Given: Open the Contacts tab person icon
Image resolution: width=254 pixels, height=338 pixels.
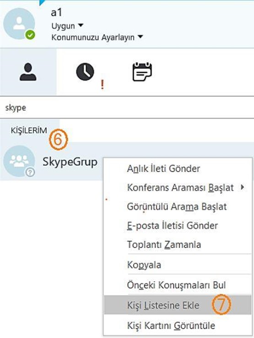Looking at the screenshot, I should [28, 72].
